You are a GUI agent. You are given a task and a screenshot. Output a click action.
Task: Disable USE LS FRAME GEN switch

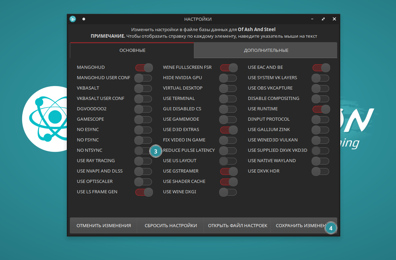144,192
